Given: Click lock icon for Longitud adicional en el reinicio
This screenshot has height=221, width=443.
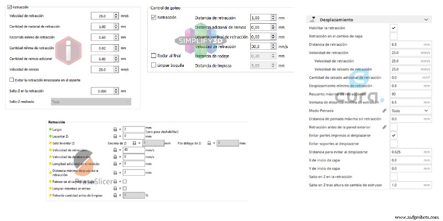Looking at the screenshot, I should tap(115, 164).
